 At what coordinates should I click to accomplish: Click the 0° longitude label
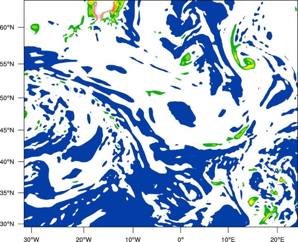coord(181,239)
